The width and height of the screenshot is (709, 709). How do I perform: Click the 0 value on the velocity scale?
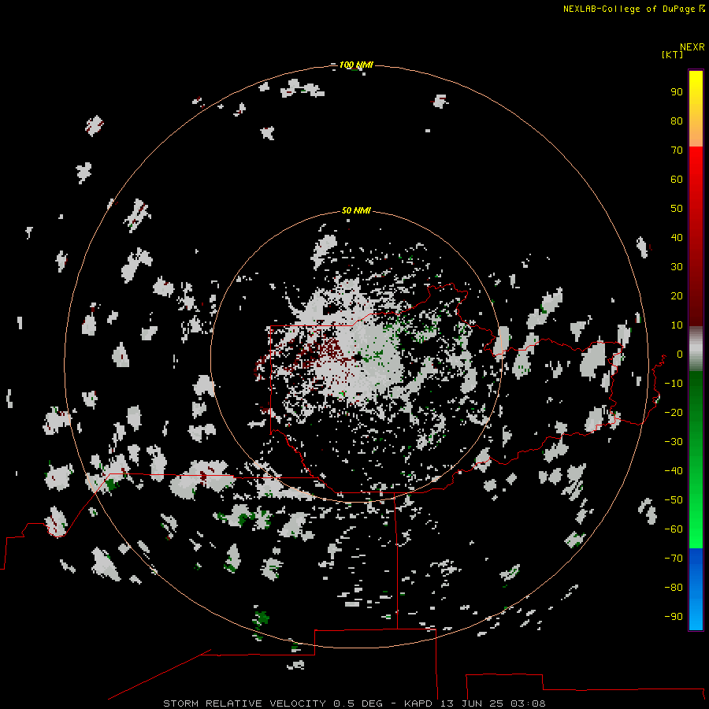[680, 354]
